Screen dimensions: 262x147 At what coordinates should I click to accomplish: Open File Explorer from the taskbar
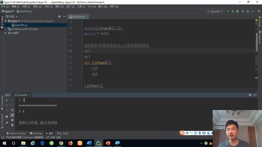click(23, 143)
